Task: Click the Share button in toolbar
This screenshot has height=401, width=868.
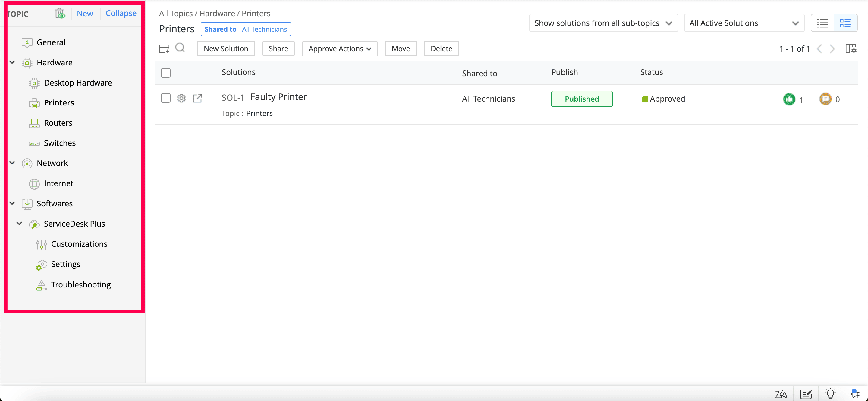Action: (x=278, y=48)
